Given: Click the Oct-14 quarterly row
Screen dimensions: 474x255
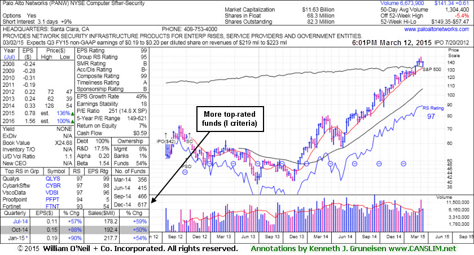Looking at the screenshot, I should coord(74,230).
